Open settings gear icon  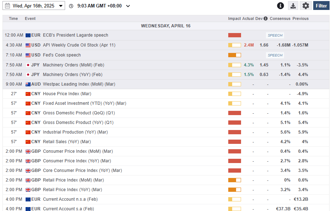pyautogui.click(x=305, y=6)
